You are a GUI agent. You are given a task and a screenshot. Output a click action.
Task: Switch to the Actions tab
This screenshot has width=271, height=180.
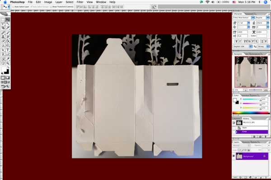[237, 118]
